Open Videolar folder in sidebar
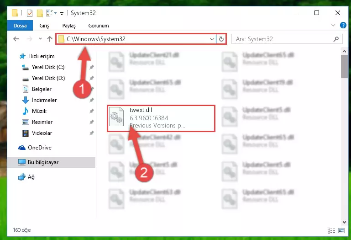 pos(42,133)
